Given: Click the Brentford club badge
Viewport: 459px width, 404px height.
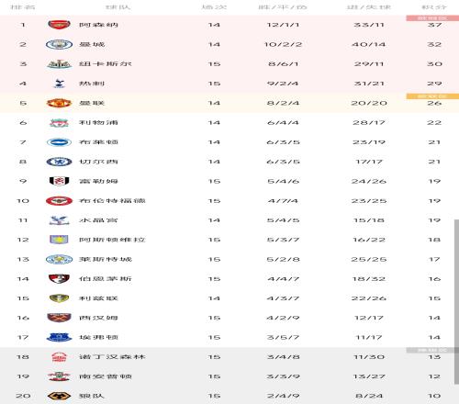Looking at the screenshot, I should pyautogui.click(x=59, y=201).
